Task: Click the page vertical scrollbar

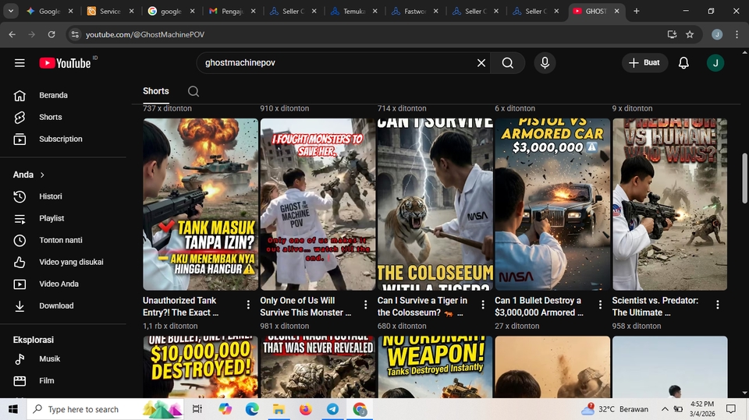Action: click(744, 179)
